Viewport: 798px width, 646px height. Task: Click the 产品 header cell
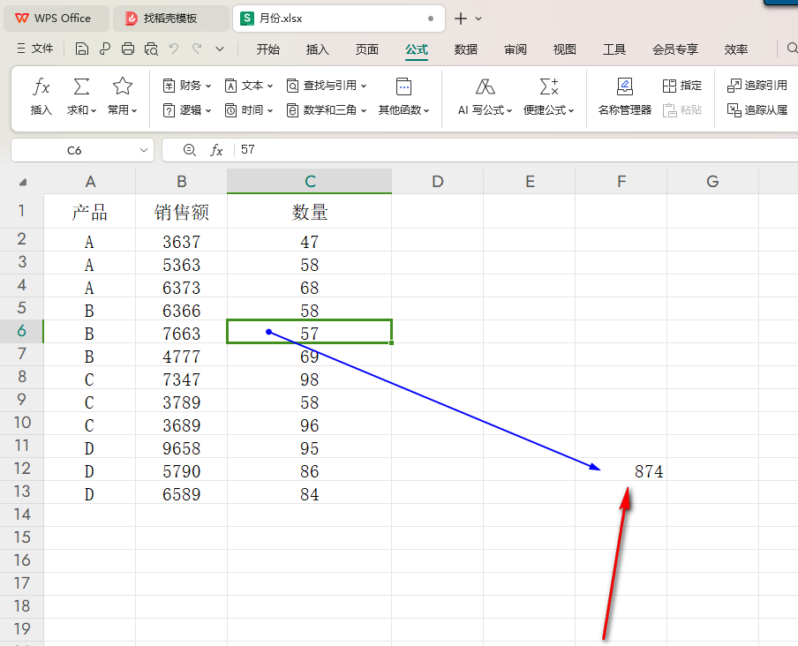(x=90, y=211)
